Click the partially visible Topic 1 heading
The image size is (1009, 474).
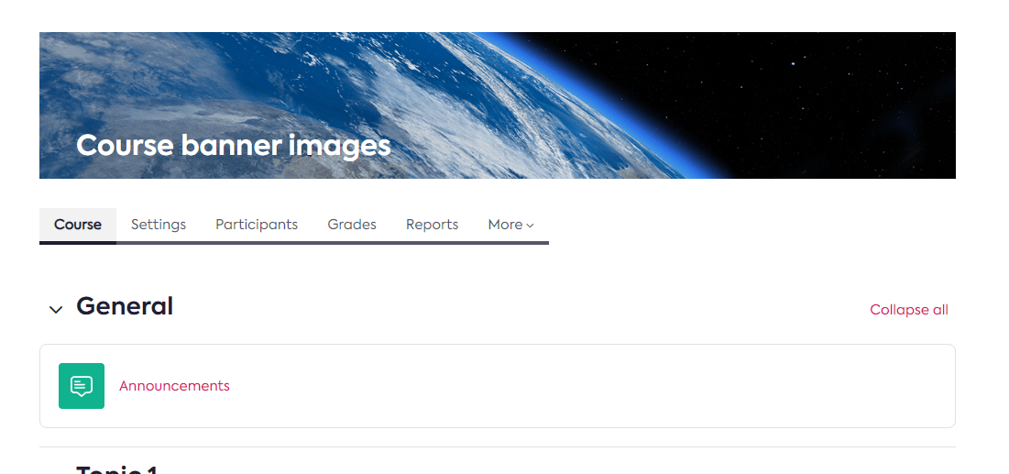pyautogui.click(x=117, y=468)
